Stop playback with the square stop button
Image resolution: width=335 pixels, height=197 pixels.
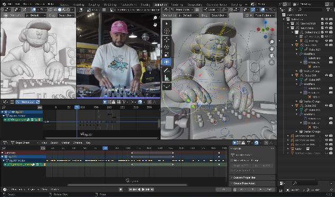pos(120,190)
